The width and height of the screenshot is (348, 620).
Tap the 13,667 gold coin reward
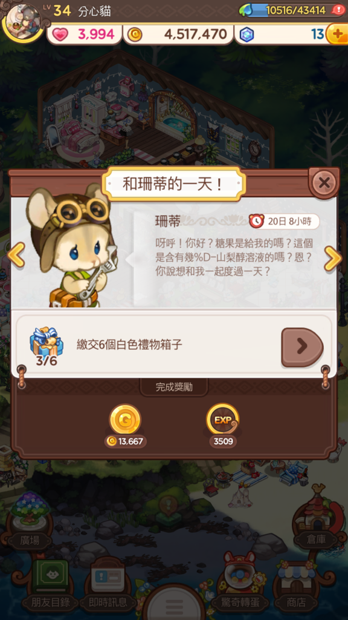point(125,426)
